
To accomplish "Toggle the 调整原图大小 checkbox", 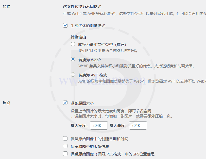I will (65, 103).
